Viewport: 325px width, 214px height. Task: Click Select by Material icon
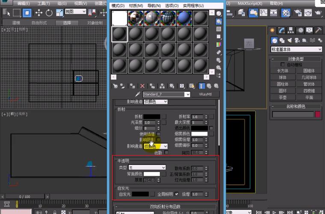click(219, 68)
